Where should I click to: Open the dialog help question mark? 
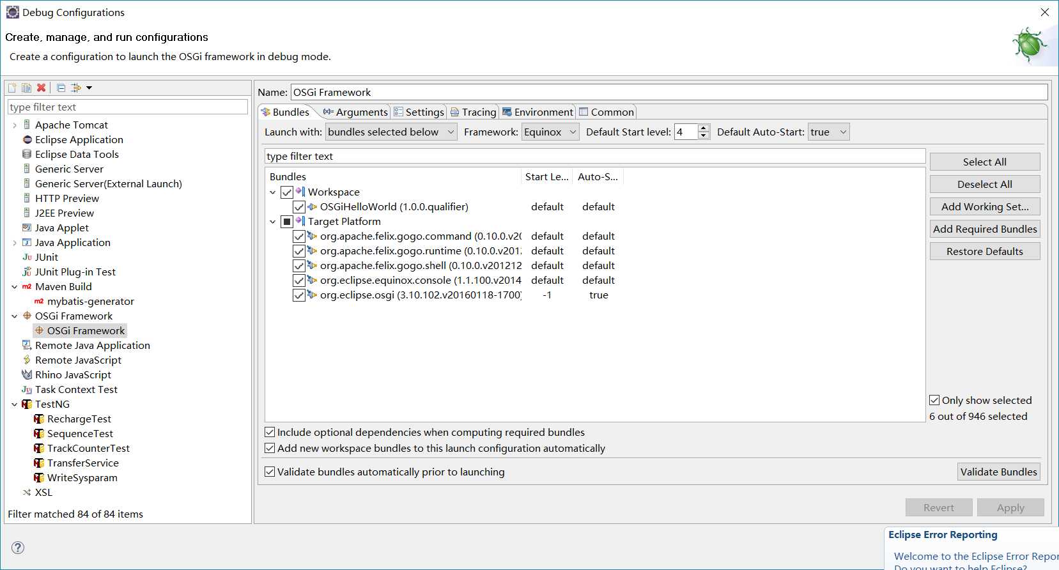pyautogui.click(x=18, y=548)
